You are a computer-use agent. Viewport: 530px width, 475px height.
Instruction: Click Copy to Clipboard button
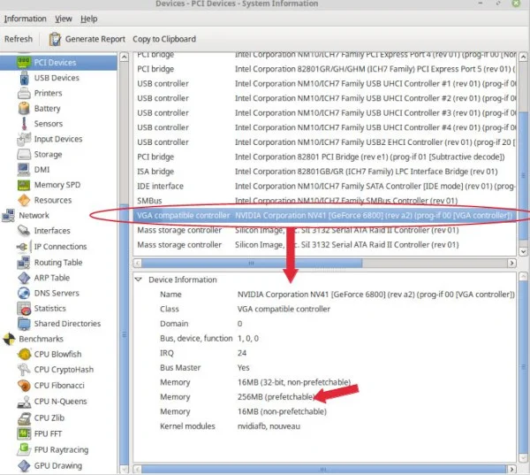pos(164,39)
